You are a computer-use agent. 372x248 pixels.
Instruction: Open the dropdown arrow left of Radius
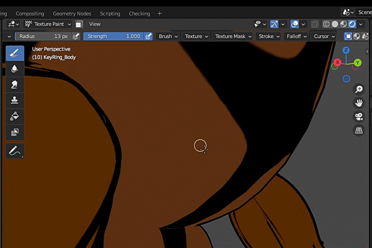click(x=9, y=37)
